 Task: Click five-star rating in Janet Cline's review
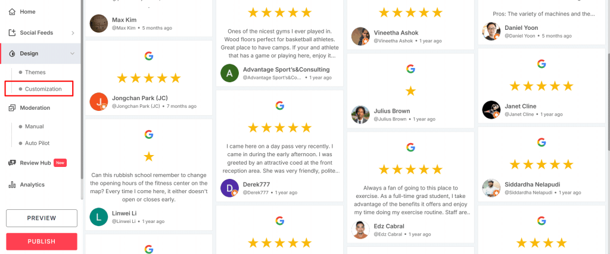coord(541,86)
